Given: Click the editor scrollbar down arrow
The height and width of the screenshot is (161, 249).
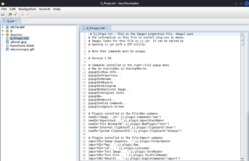Looking at the screenshot, I should point(242,159).
